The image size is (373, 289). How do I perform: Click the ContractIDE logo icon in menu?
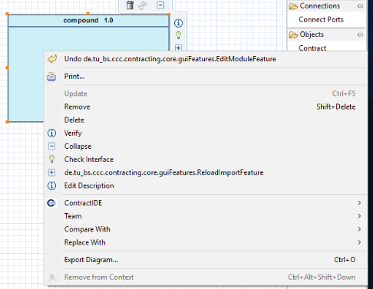(51, 203)
